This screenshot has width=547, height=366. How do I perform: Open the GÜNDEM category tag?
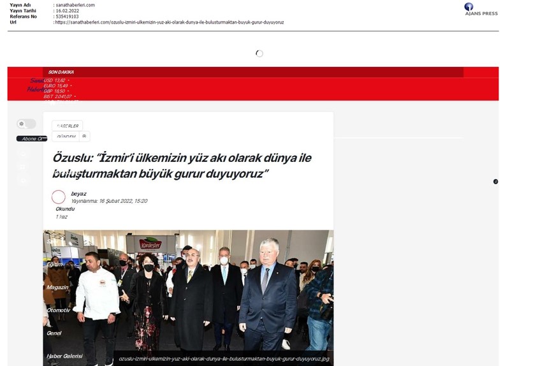tap(66, 136)
